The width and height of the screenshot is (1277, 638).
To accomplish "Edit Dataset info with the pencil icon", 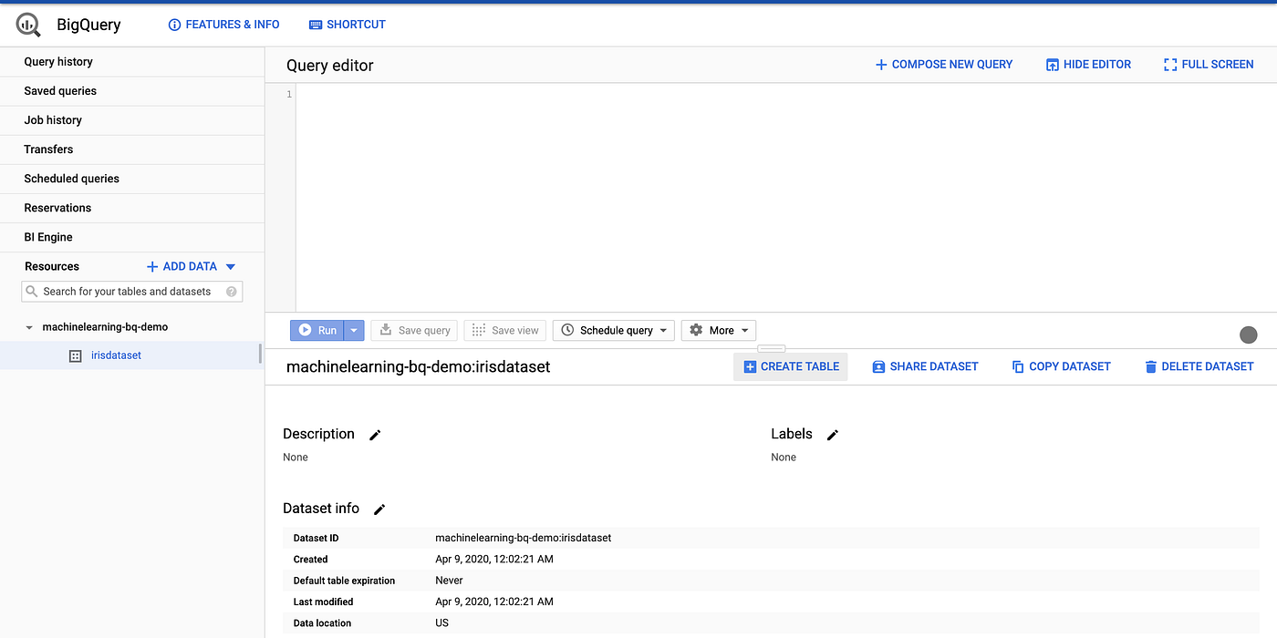I will click(379, 509).
